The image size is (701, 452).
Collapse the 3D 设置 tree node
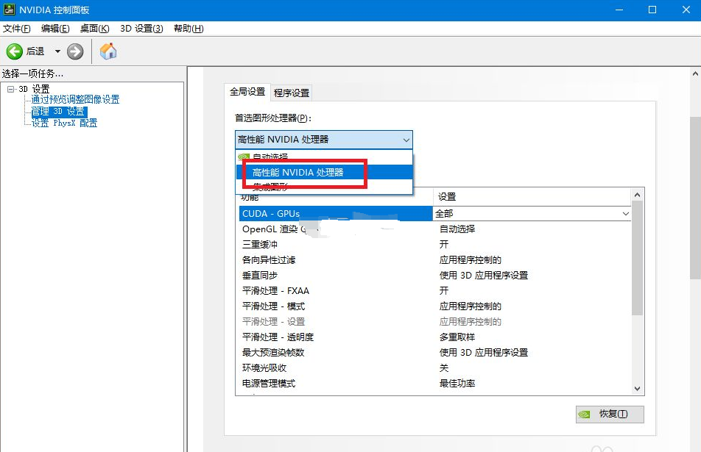11,89
